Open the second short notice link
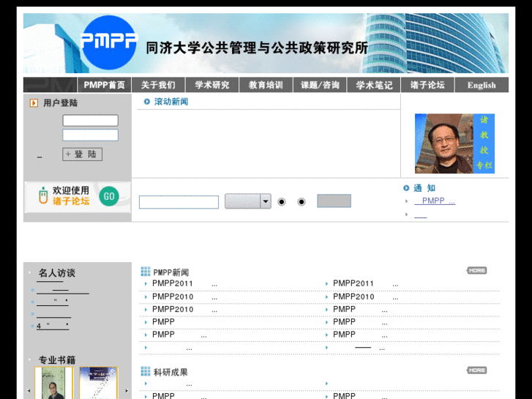 420,215
